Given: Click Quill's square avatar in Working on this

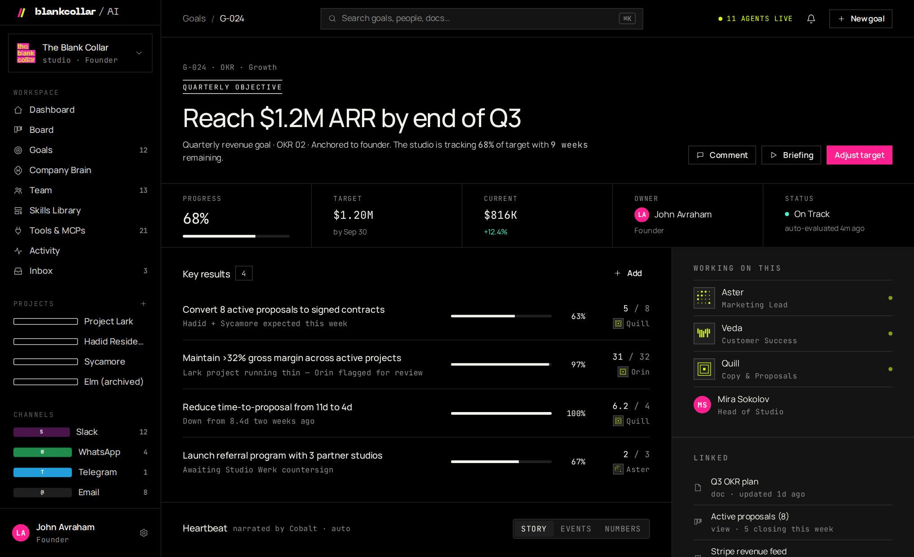Looking at the screenshot, I should point(704,369).
